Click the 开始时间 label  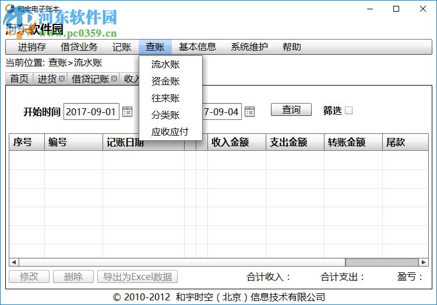[x=42, y=112]
